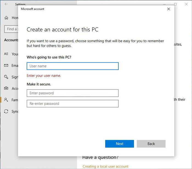Click the 'Create an account for this PC' heading

(x=63, y=30)
